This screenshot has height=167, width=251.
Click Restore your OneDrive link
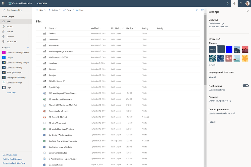(218, 27)
